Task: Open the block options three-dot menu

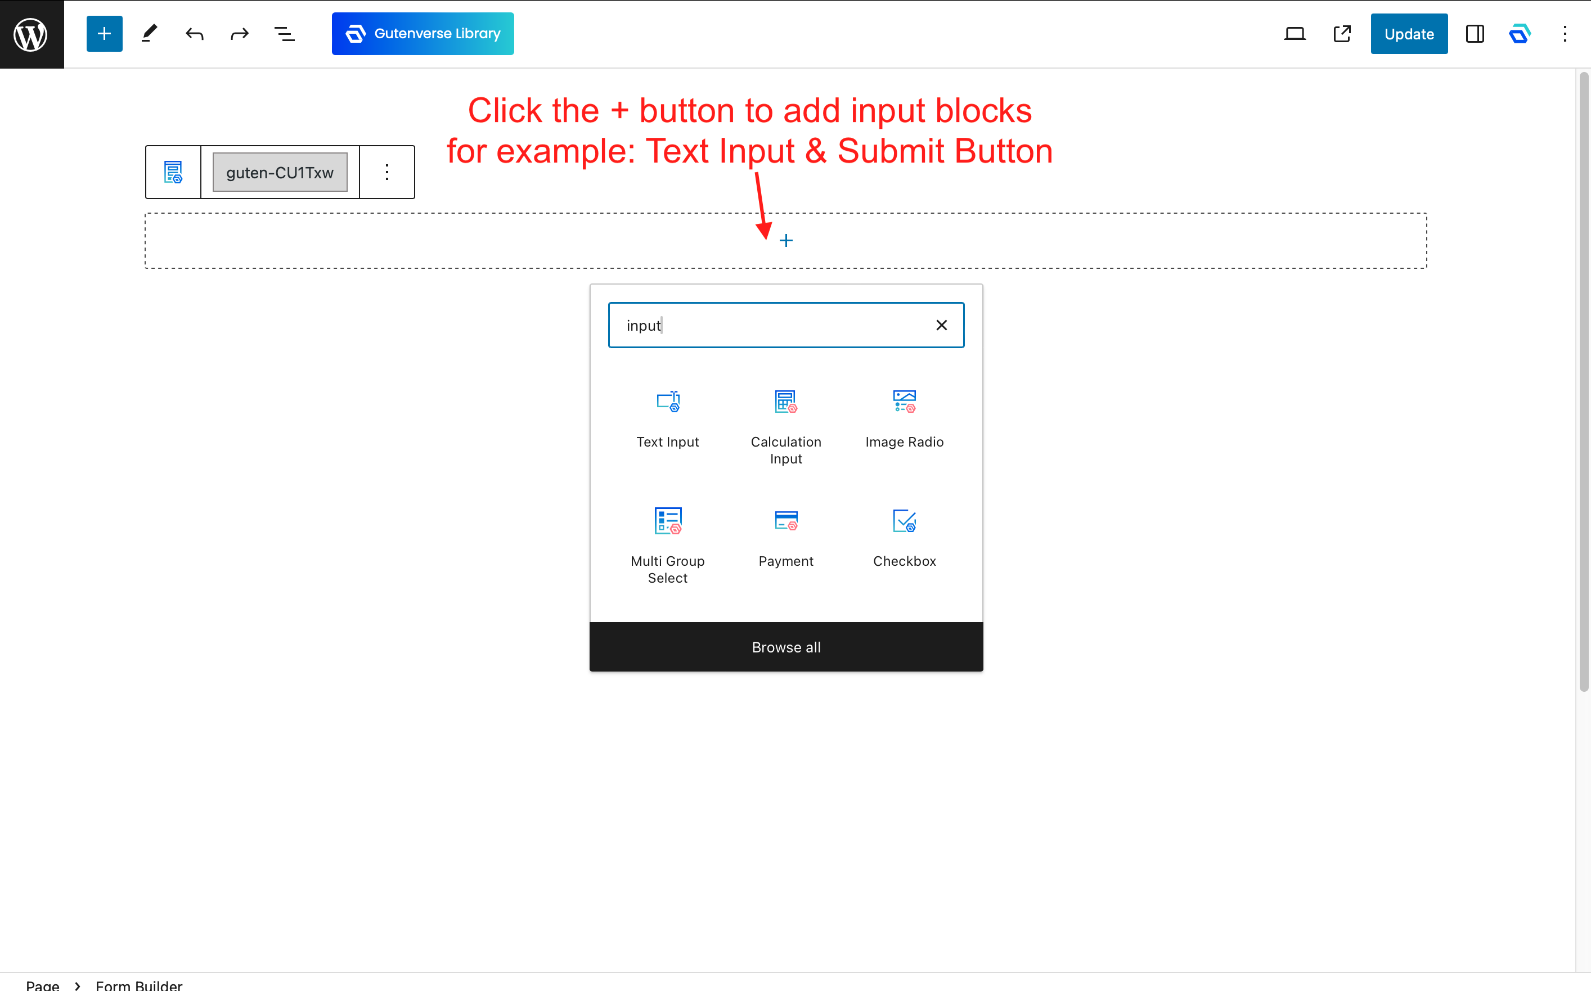Action: click(x=386, y=172)
